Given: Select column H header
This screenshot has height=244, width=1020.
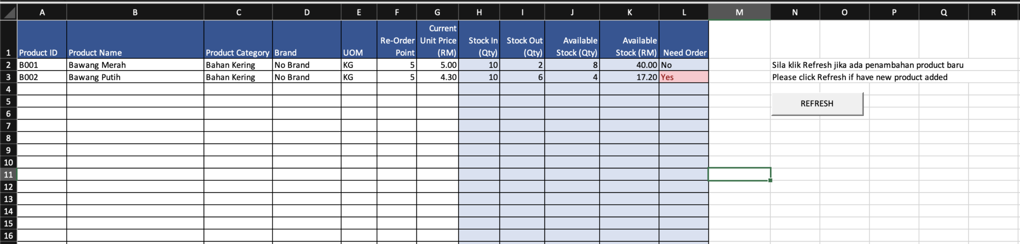Looking at the screenshot, I should pyautogui.click(x=479, y=12).
